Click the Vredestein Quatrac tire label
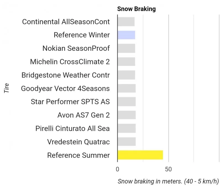The height and width of the screenshot is (188, 221). pyautogui.click(x=78, y=142)
